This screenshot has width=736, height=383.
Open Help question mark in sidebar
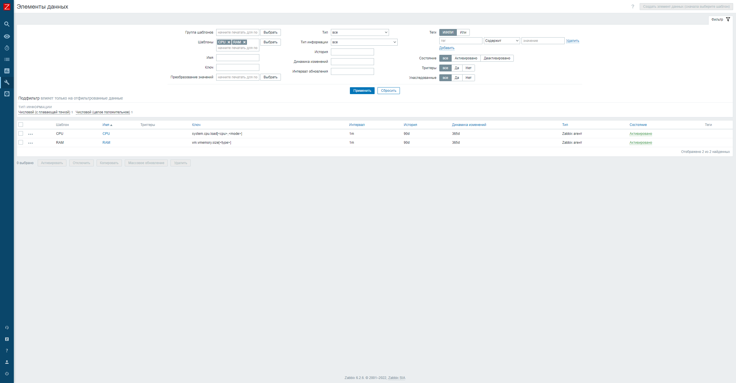(x=7, y=351)
